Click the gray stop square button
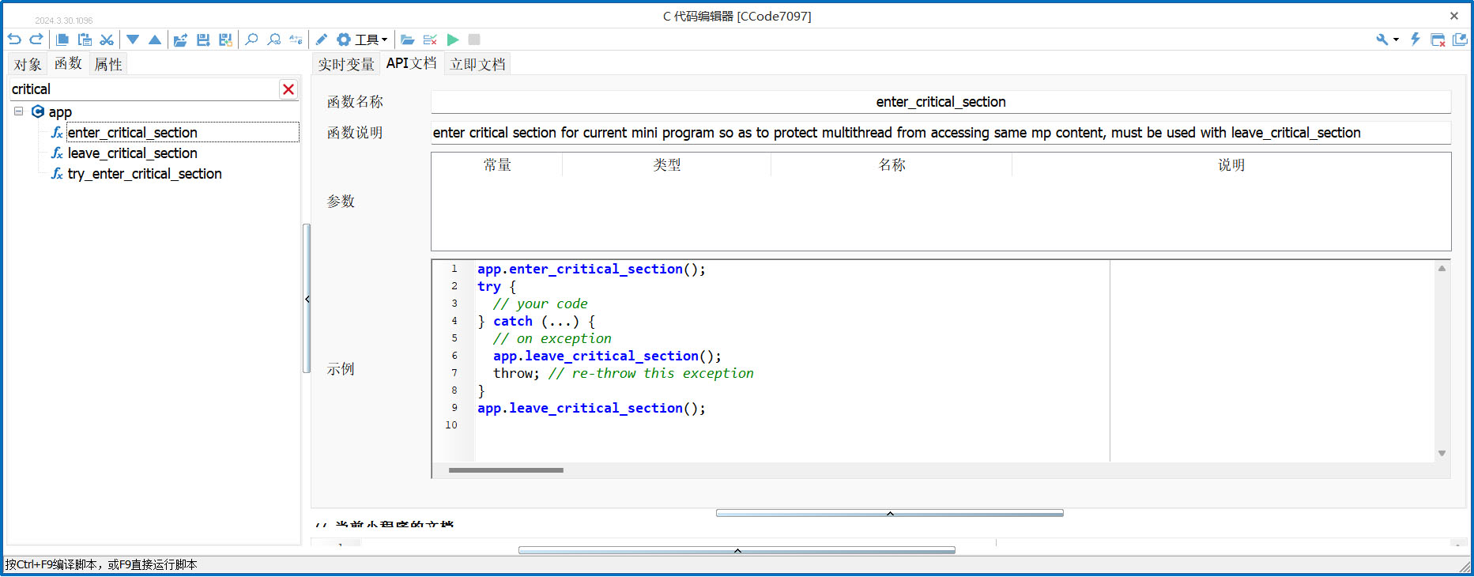1474x577 pixels. pyautogui.click(x=474, y=40)
